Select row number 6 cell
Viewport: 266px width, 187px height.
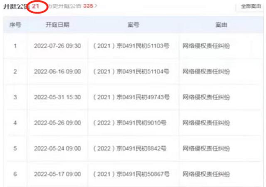15,174
